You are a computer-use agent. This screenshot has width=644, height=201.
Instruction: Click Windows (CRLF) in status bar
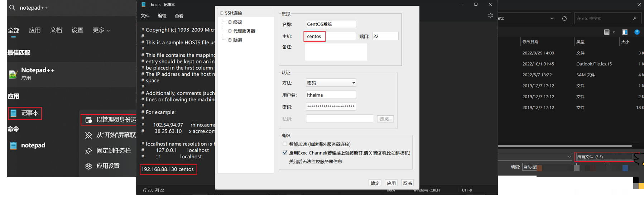427,190
